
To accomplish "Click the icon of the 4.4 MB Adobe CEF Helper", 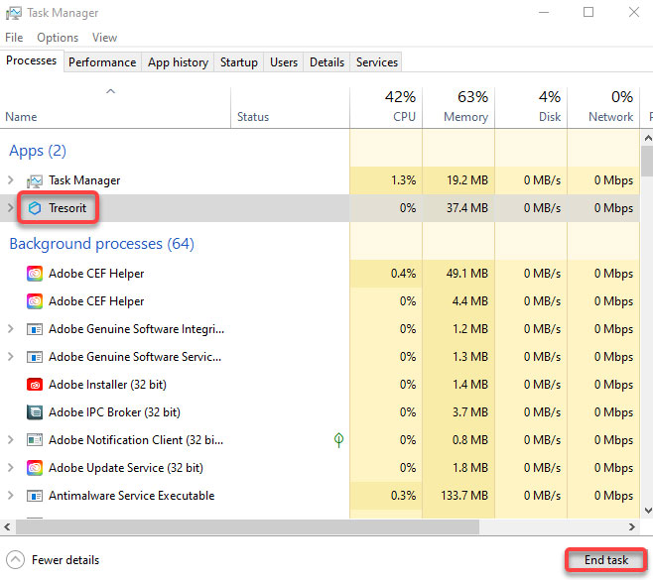I will pyautogui.click(x=35, y=301).
